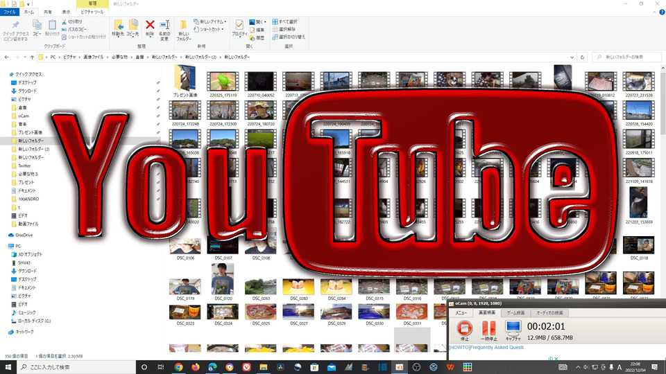
Task: Open the volume control in system tray
Action: [586, 367]
